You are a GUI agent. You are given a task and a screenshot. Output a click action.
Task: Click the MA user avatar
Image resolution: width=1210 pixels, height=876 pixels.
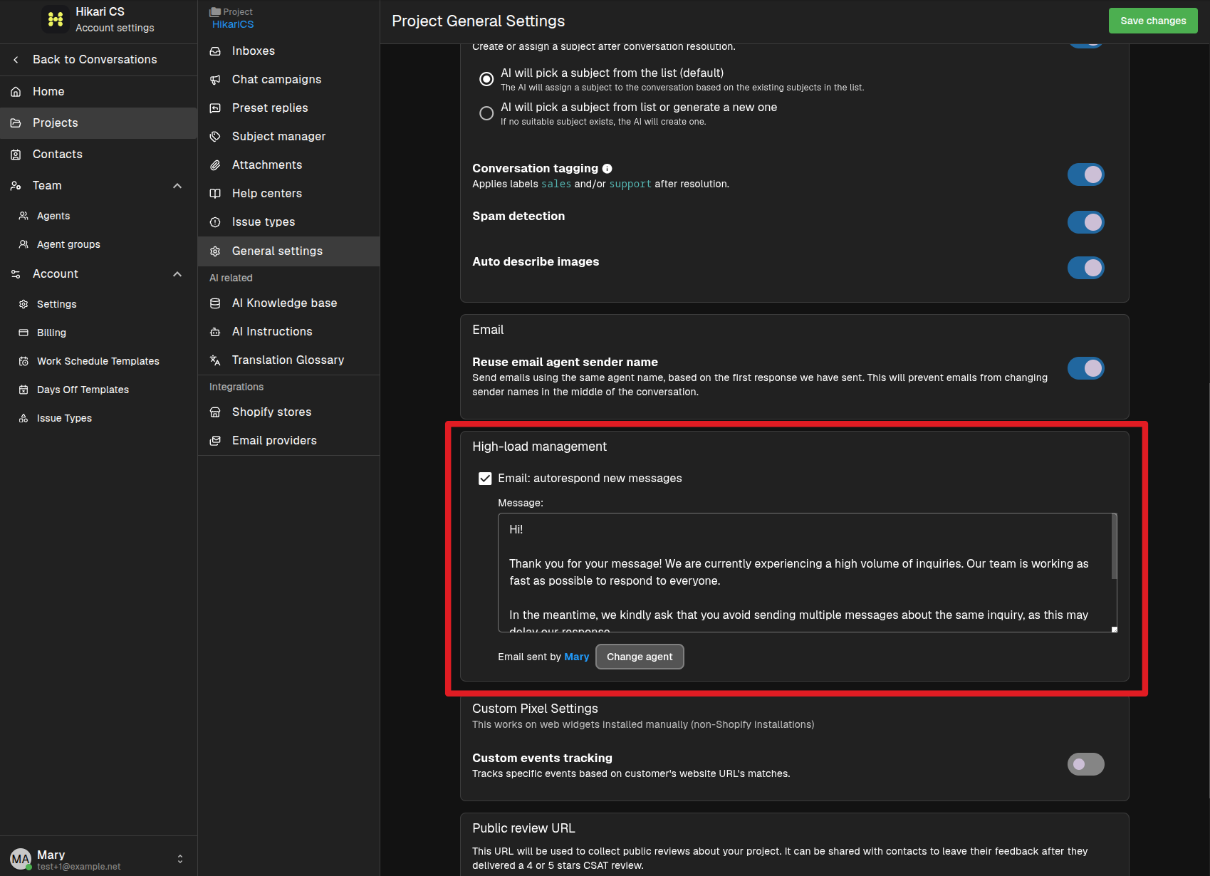(20, 859)
